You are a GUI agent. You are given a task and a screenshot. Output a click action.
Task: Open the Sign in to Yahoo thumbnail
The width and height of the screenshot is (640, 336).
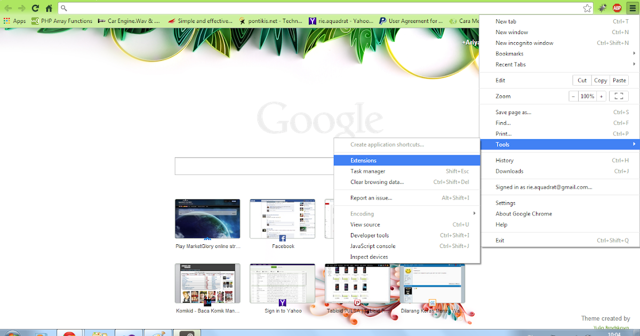pyautogui.click(x=283, y=283)
